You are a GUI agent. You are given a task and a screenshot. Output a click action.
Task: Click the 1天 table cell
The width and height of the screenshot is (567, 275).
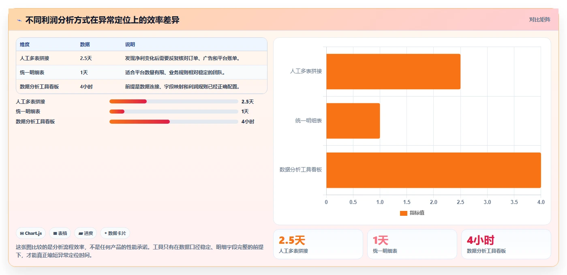click(84, 72)
